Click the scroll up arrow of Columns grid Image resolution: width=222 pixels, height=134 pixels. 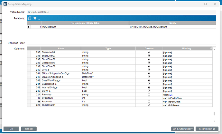pyautogui.click(x=214, y=49)
